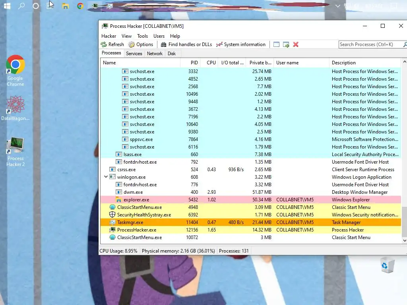This screenshot has width=407, height=305.
Task: Click the Process Hacker title bar icon
Action: coord(105,26)
